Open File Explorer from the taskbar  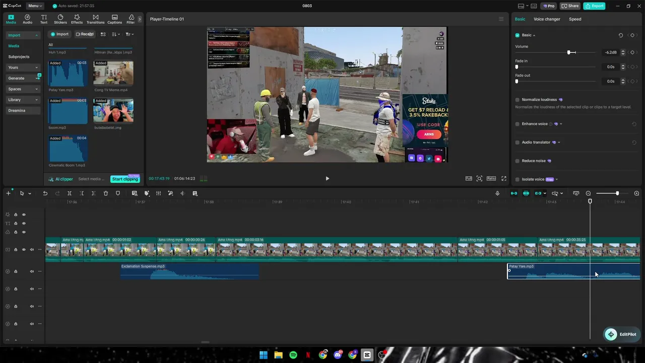tap(278, 355)
